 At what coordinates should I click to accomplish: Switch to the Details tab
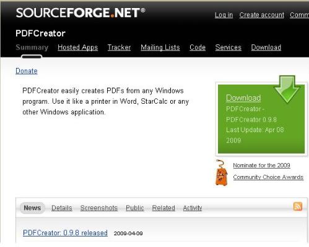pos(62,208)
